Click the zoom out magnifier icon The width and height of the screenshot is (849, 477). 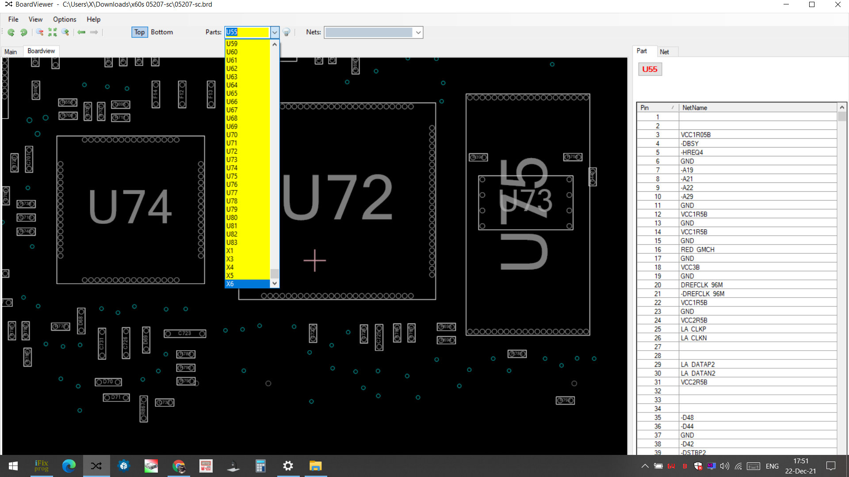click(40, 32)
